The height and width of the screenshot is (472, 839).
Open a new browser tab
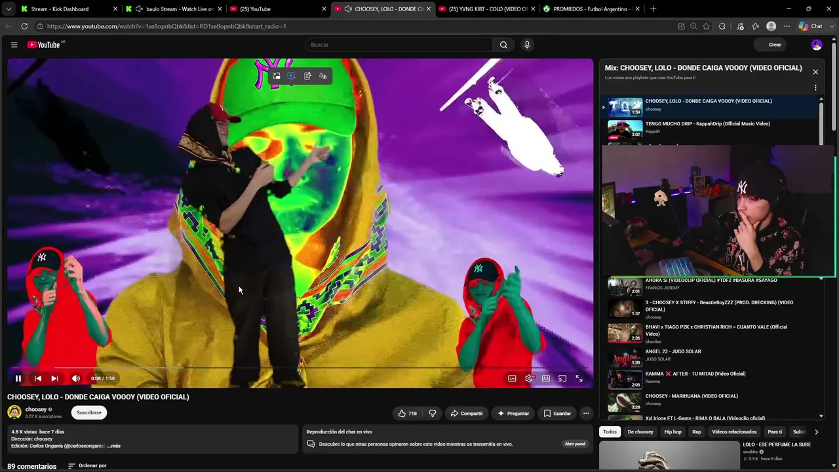pyautogui.click(x=653, y=9)
